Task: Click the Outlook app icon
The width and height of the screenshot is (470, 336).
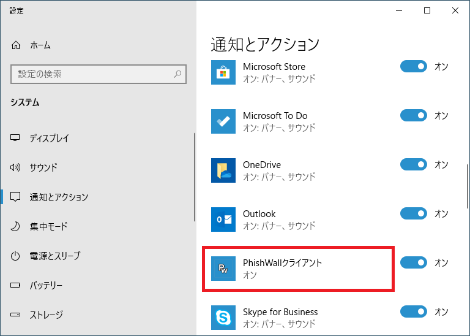Action: click(x=223, y=220)
